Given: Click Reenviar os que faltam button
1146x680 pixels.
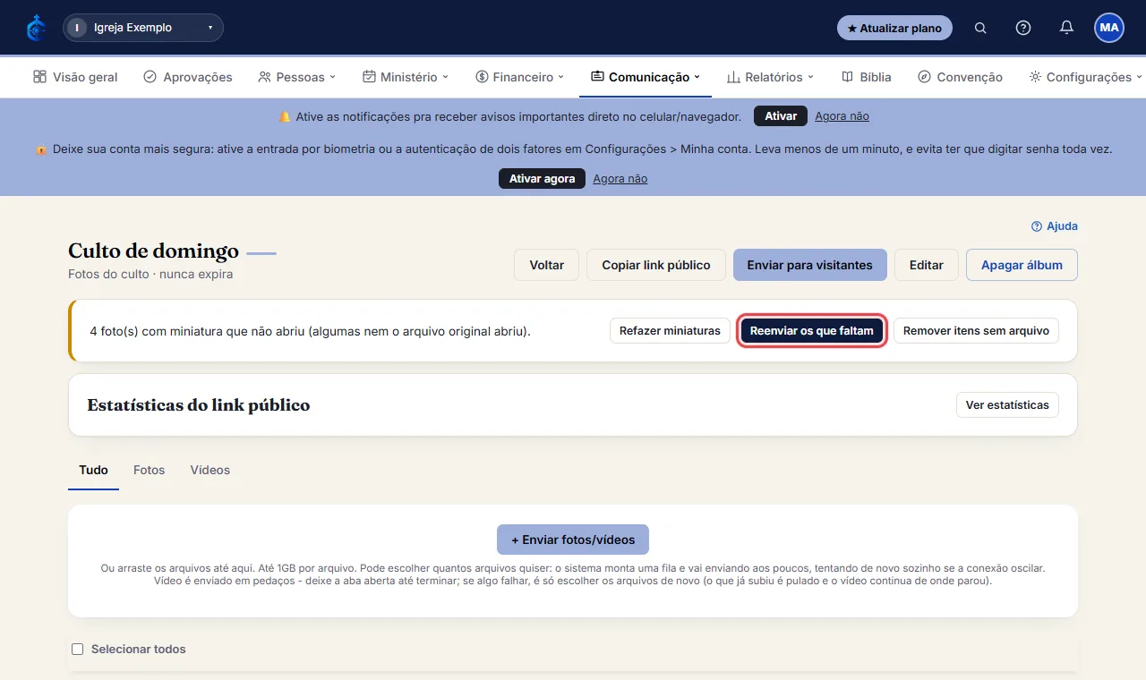Looking at the screenshot, I should click(811, 331).
